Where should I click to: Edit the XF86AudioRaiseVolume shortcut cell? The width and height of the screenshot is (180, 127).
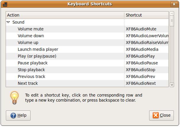tap(147, 43)
